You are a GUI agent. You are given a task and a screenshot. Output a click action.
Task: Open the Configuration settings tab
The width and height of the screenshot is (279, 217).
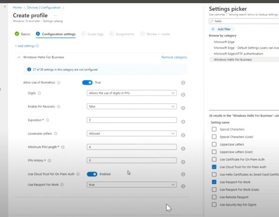56,34
